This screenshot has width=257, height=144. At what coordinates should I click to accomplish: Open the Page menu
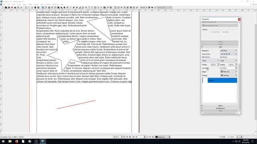coord(24,4)
